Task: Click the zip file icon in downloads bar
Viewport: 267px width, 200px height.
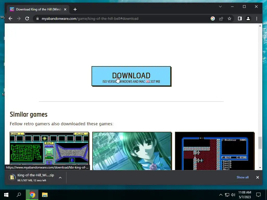Action: pos(12,177)
